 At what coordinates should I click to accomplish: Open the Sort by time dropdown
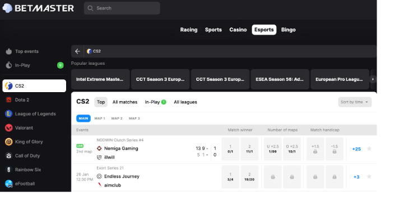(x=355, y=102)
